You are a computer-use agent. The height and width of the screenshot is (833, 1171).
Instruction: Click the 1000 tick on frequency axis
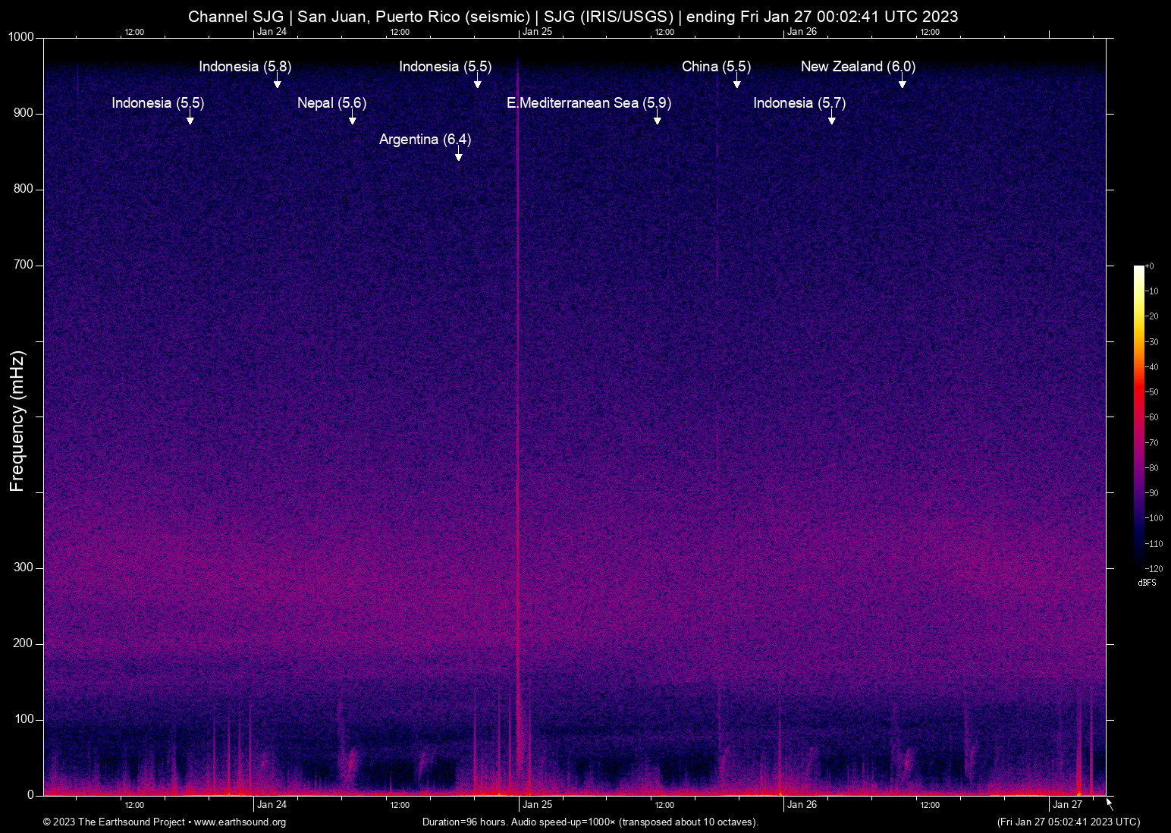[21, 37]
